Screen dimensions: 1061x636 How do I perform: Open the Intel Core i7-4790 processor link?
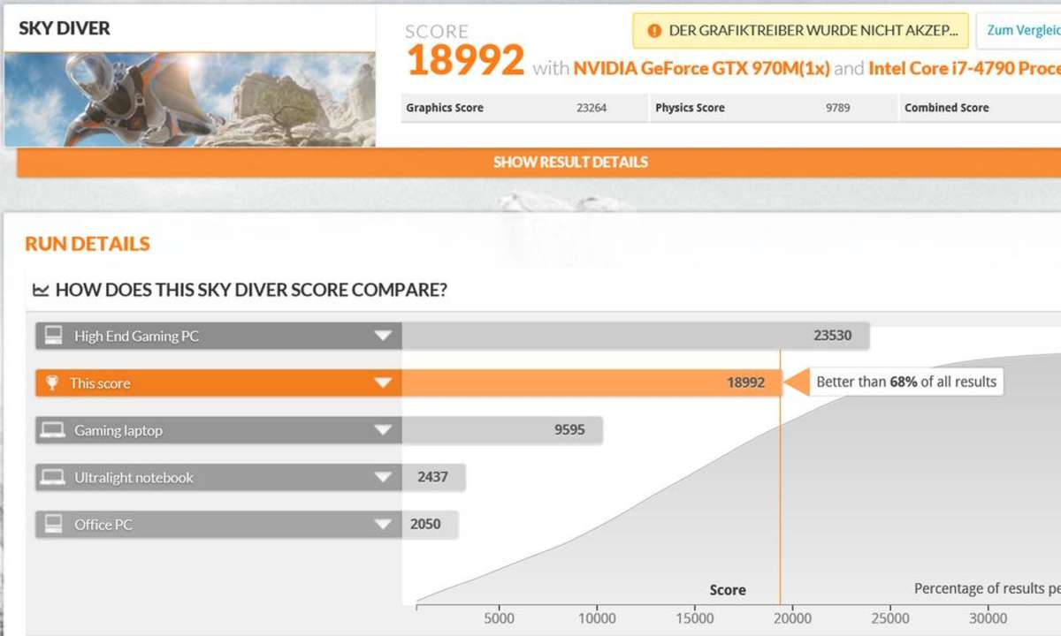tap(965, 68)
